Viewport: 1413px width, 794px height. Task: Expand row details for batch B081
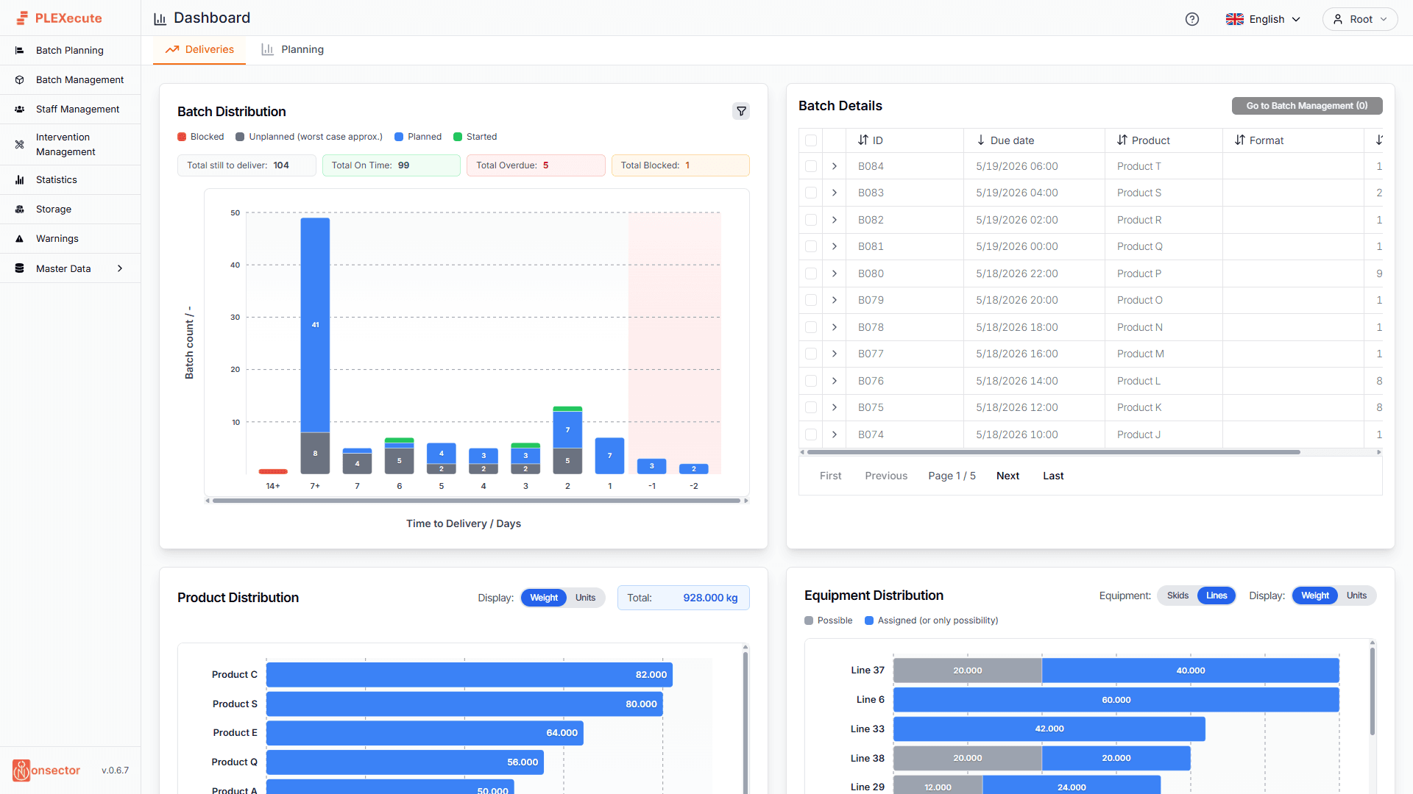(x=835, y=246)
